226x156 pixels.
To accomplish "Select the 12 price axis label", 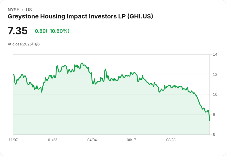I will pyautogui.click(x=215, y=75).
